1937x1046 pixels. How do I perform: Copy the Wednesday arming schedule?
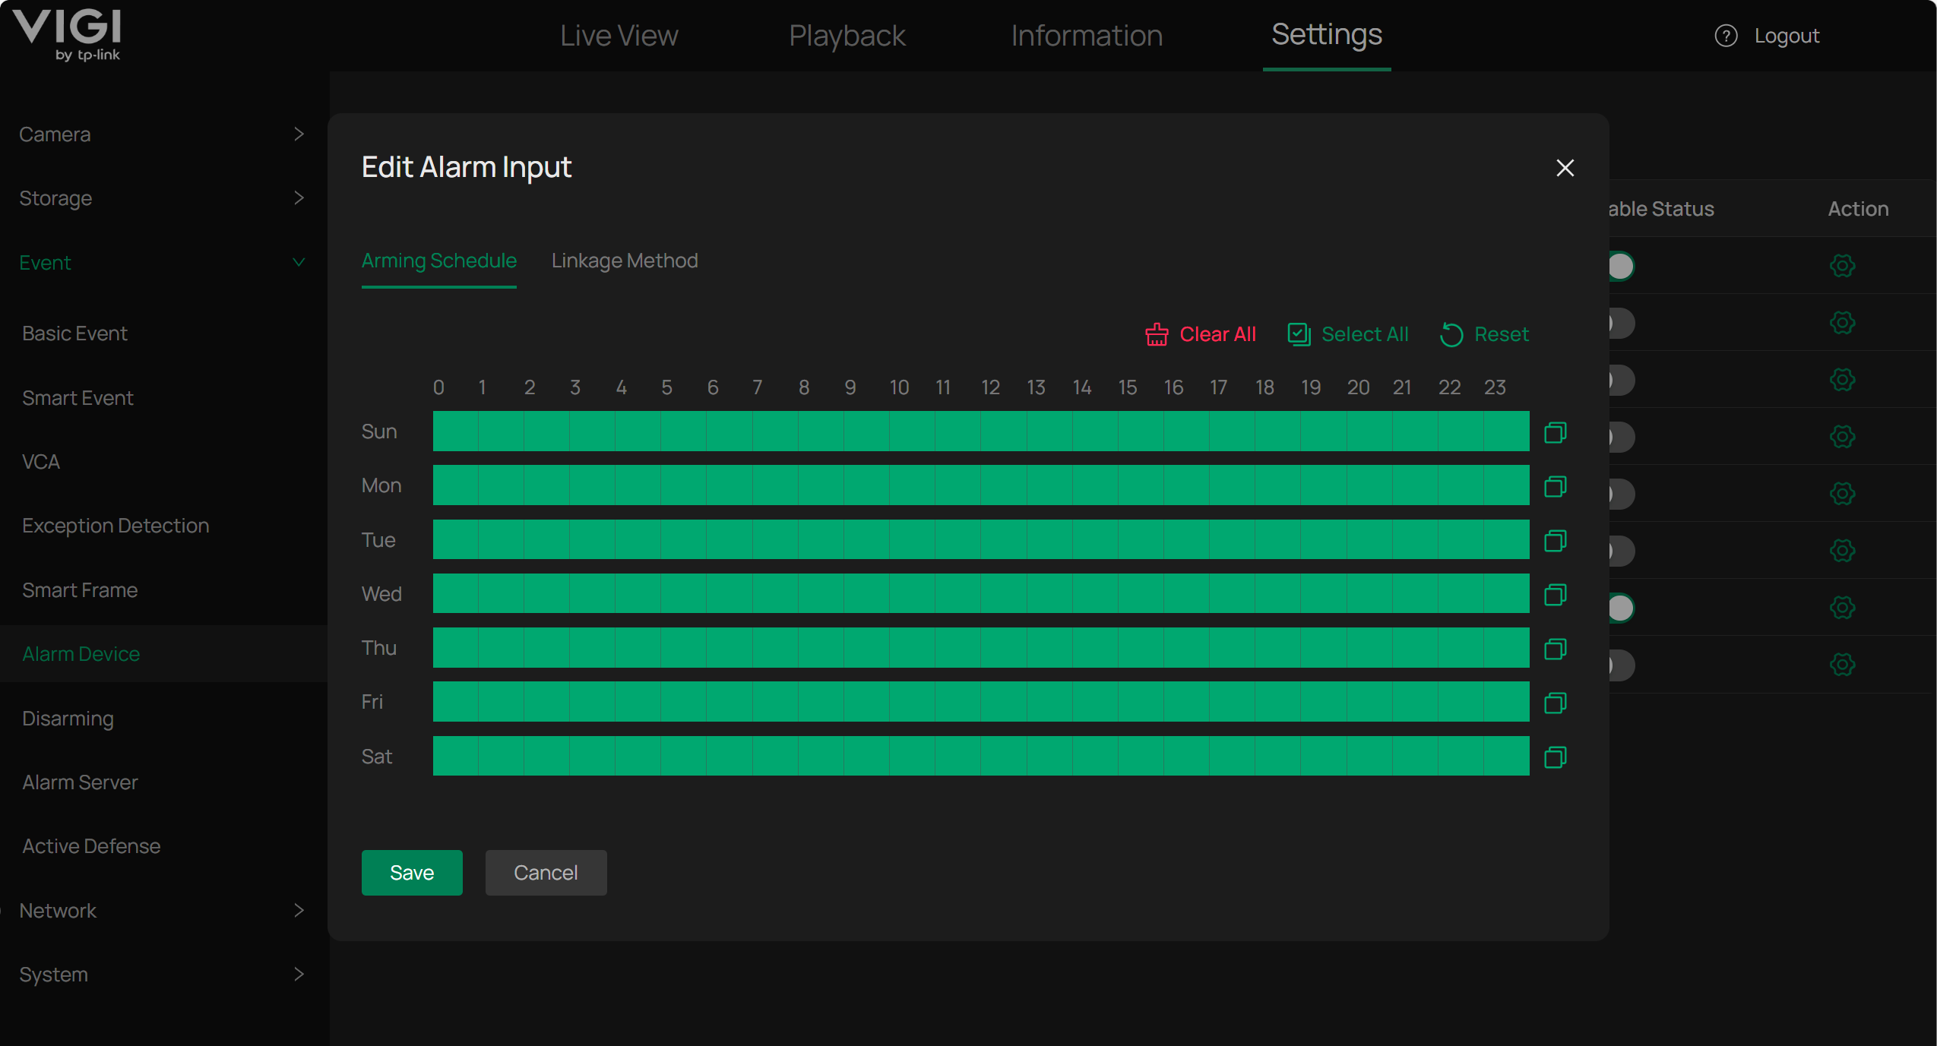click(x=1554, y=595)
